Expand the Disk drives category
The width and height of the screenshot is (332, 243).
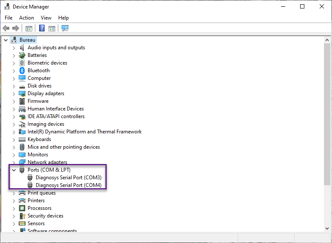(x=14, y=86)
